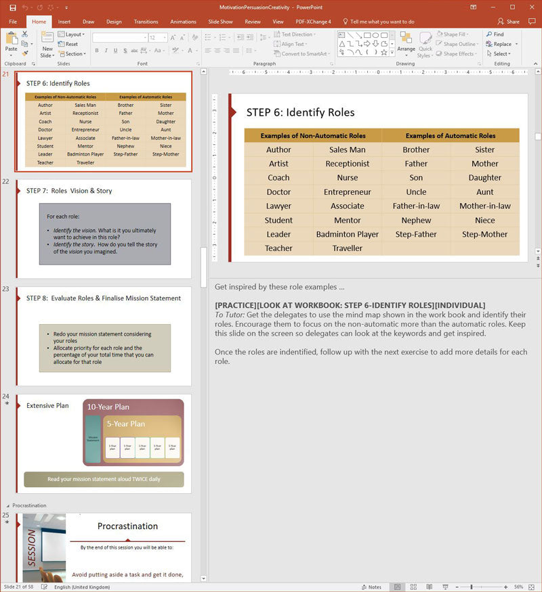Select the five-point star shape in gallery
The image size is (542, 592).
tap(384, 53)
